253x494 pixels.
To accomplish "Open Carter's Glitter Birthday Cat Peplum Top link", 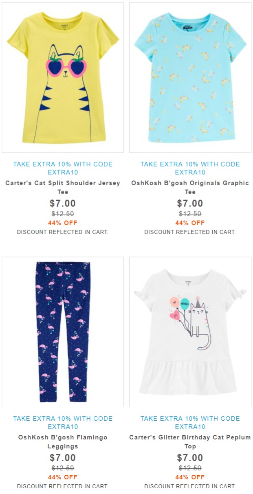I will 190,442.
